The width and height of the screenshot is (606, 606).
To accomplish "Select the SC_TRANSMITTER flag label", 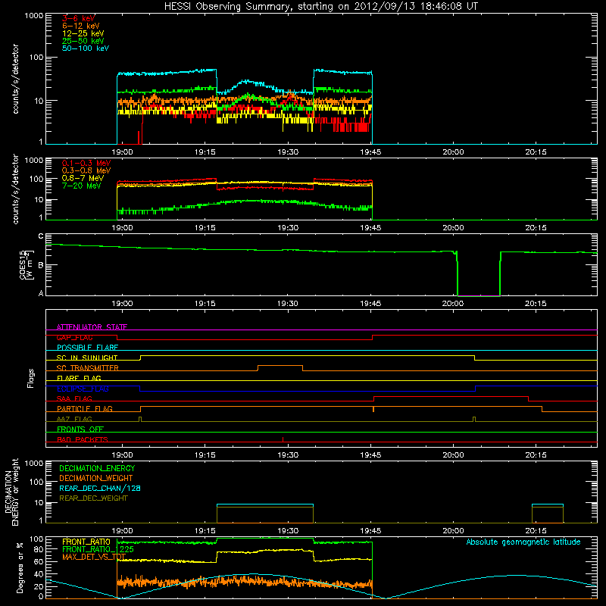I will [88, 368].
